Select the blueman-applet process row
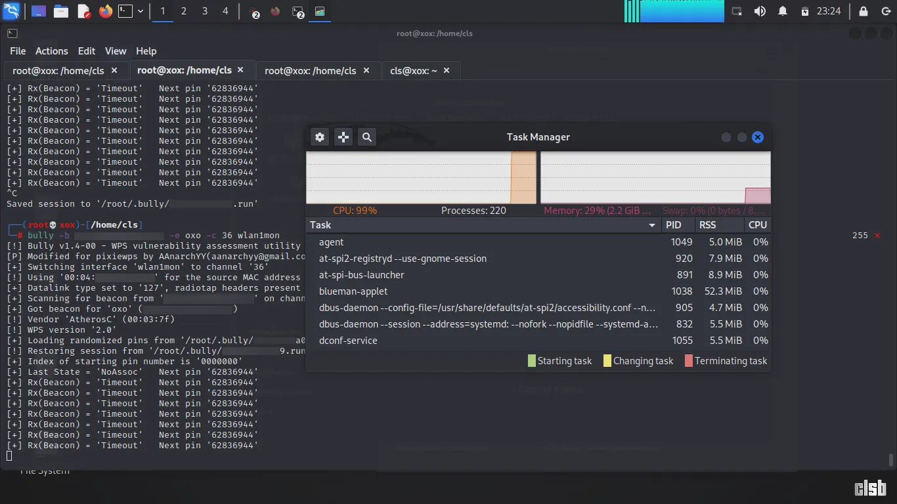The width and height of the screenshot is (897, 504). (538, 291)
